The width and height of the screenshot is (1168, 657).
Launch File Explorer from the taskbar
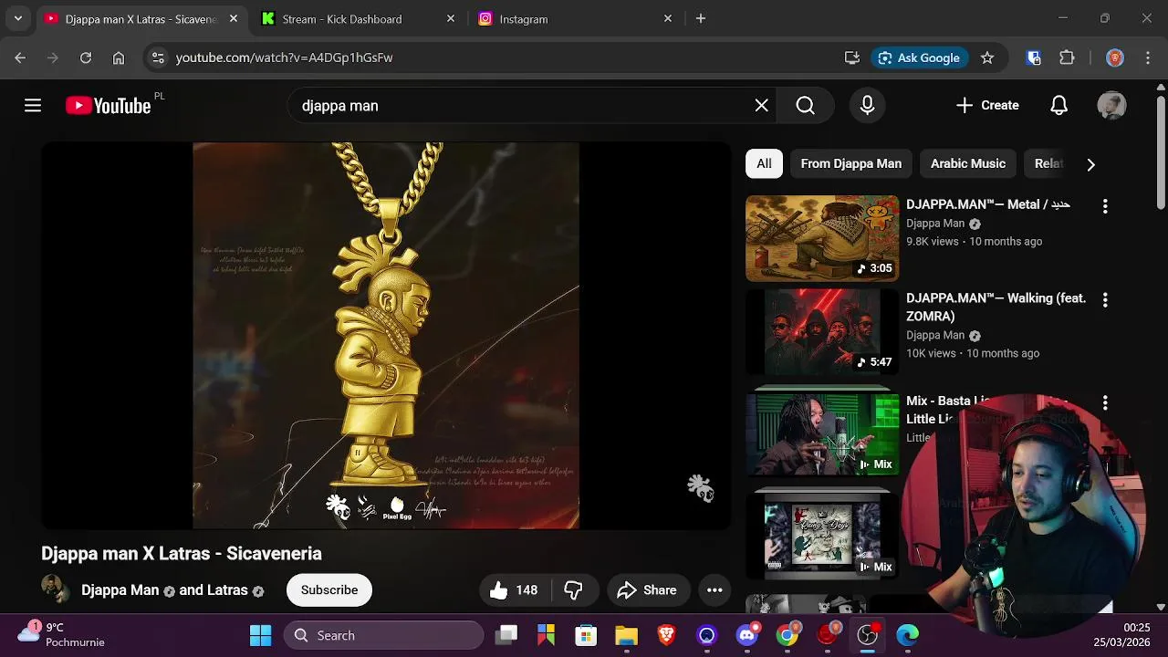tap(627, 635)
